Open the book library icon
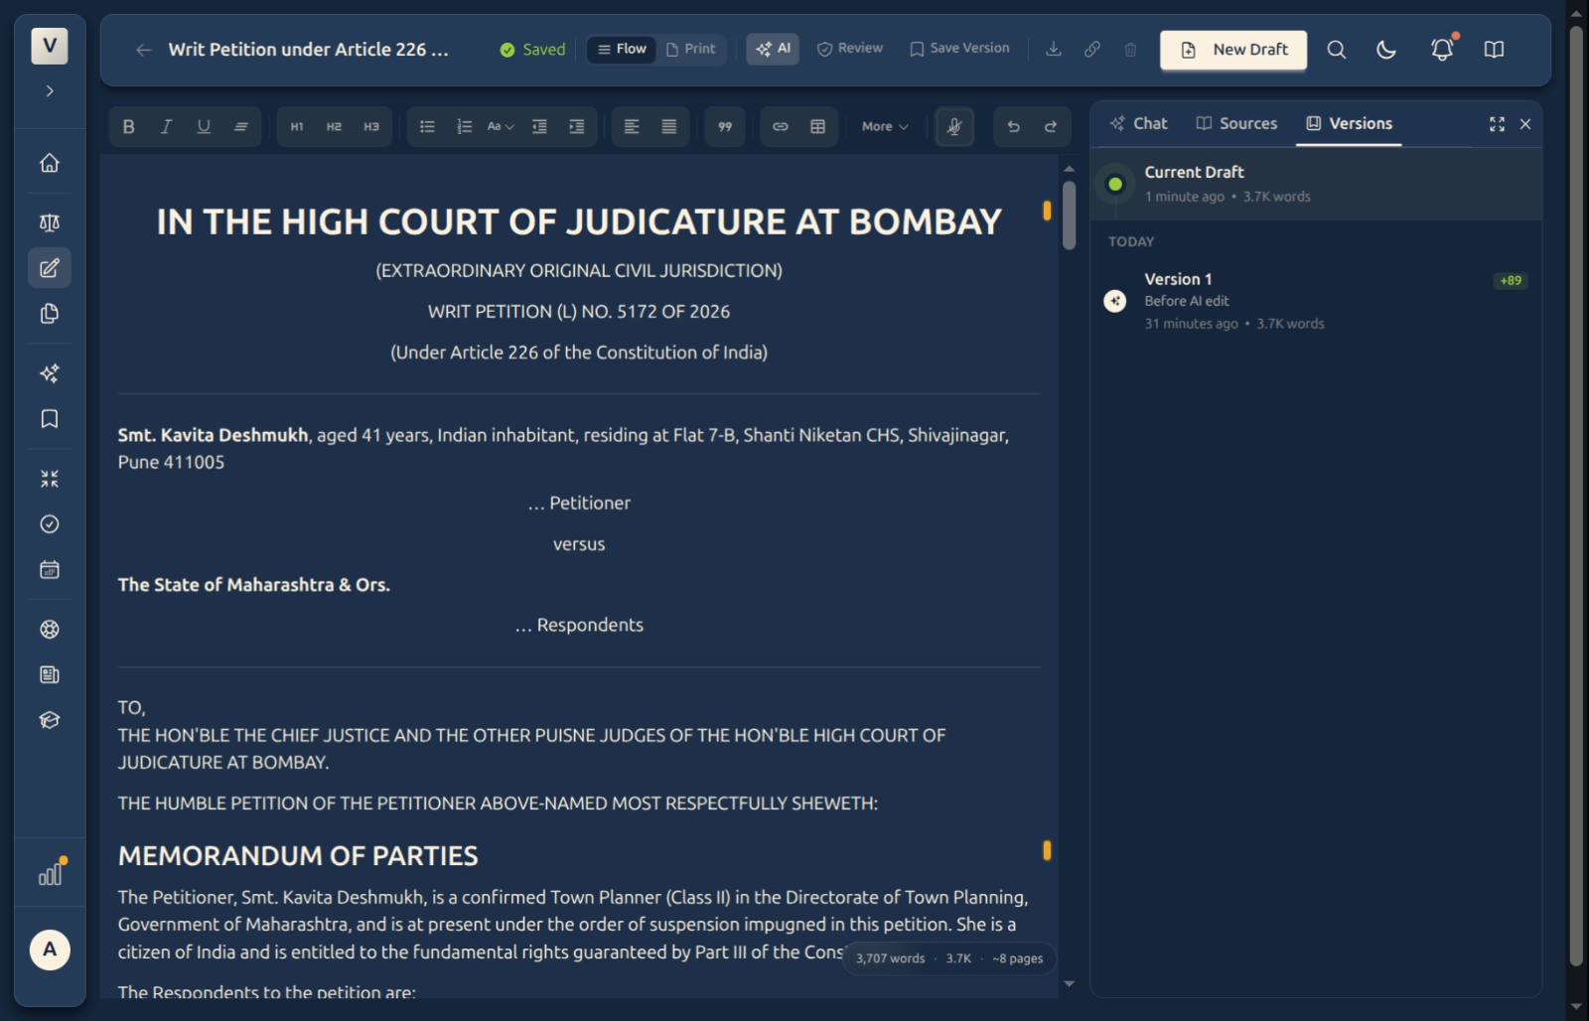 click(x=1494, y=50)
